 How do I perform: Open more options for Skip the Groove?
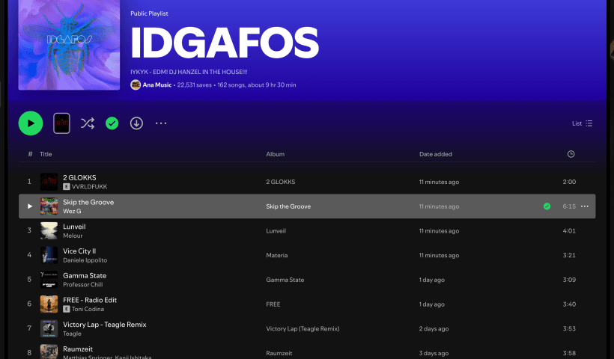(585, 206)
